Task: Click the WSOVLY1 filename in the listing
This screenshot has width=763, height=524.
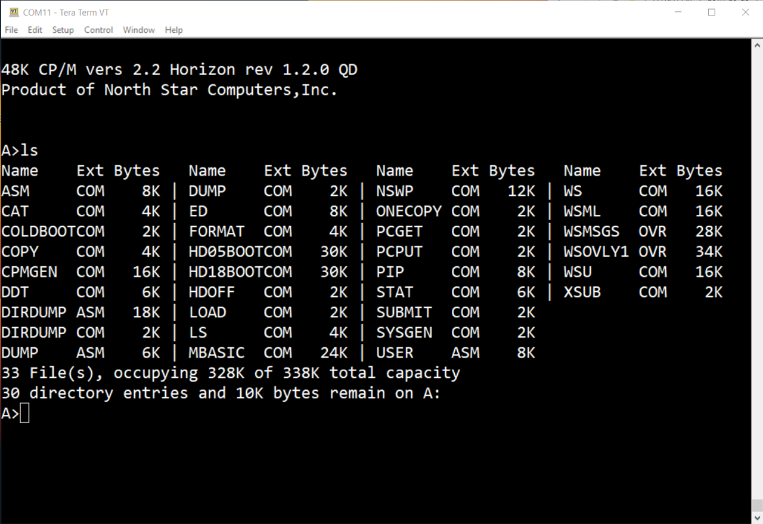Action: point(596,252)
